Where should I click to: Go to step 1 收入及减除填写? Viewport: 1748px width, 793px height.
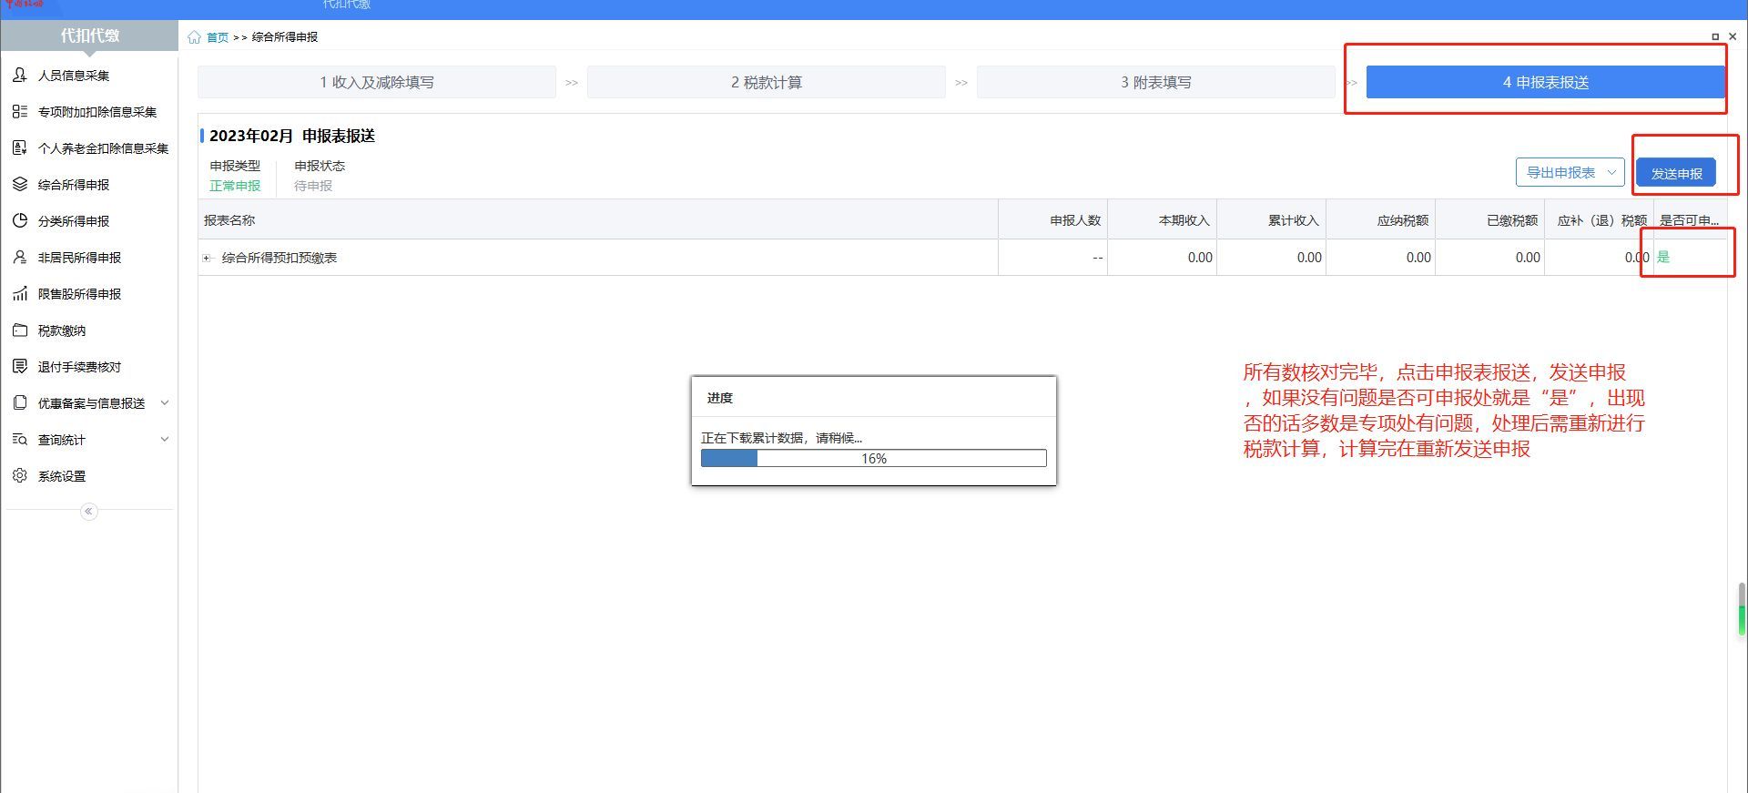click(x=376, y=82)
